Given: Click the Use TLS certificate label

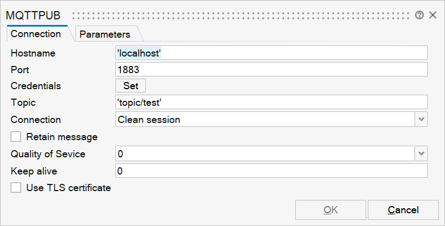Looking at the screenshot, I should [x=68, y=188].
